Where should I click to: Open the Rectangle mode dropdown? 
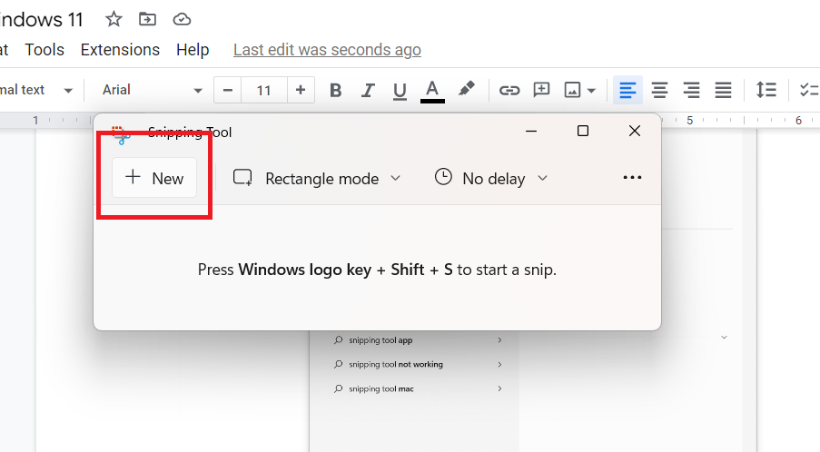tap(317, 178)
